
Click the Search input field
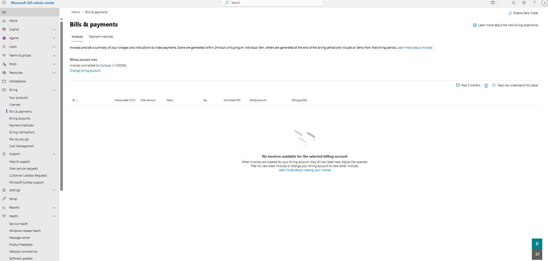point(272,3)
